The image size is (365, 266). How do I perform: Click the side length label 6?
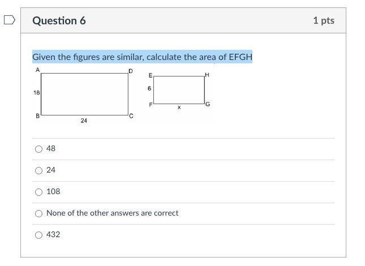[149, 88]
